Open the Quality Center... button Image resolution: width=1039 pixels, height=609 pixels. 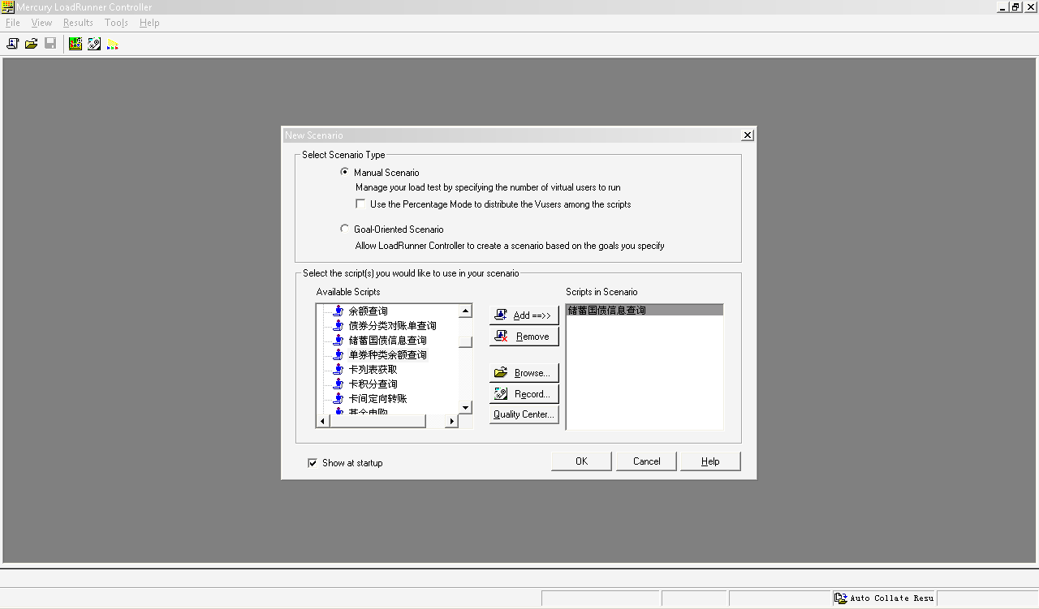[524, 414]
